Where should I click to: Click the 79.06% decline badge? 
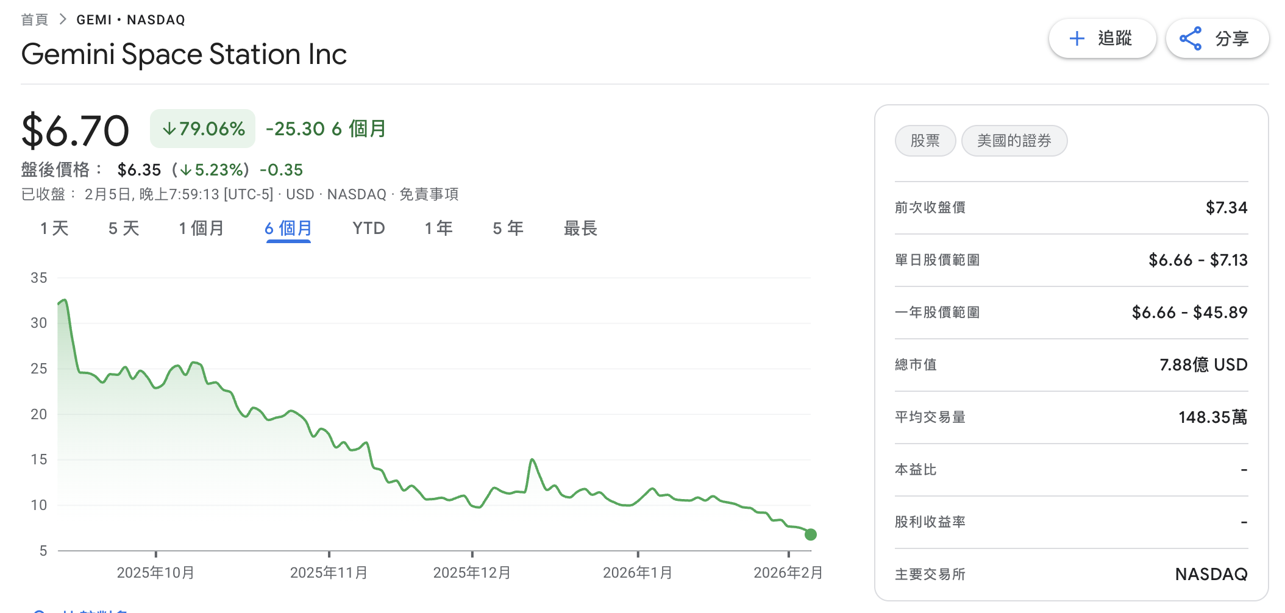(x=203, y=129)
